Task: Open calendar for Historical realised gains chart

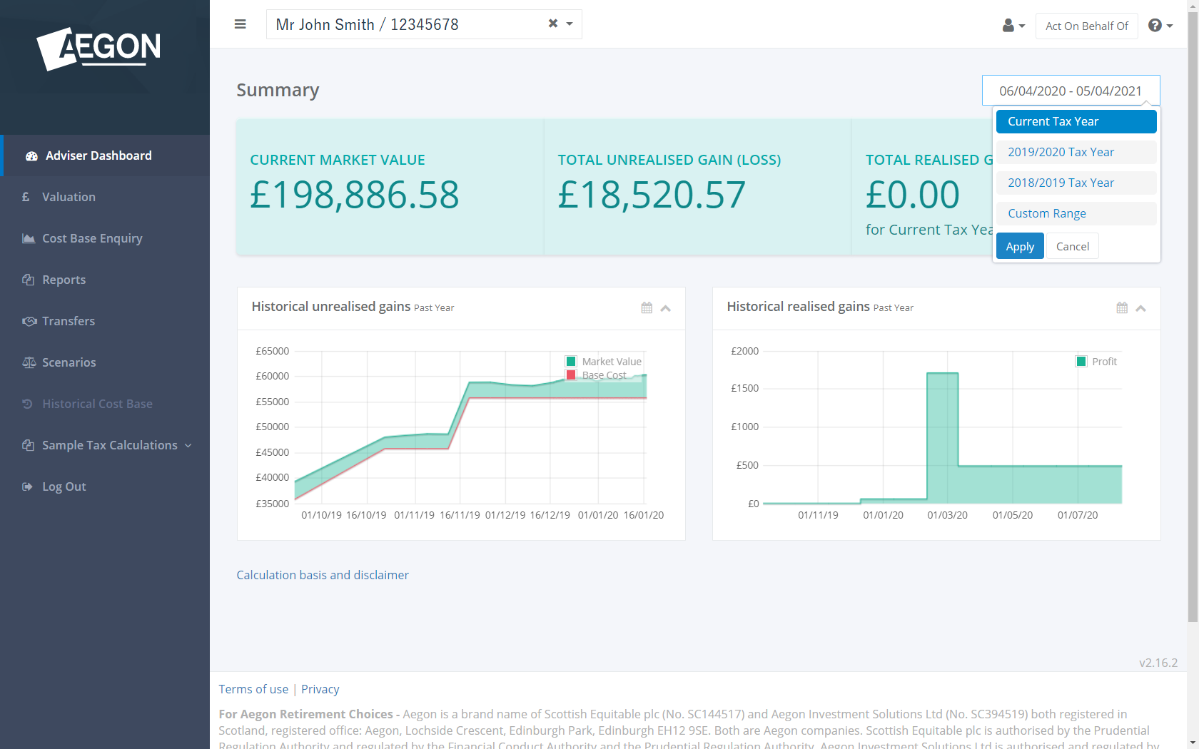Action: point(1122,308)
